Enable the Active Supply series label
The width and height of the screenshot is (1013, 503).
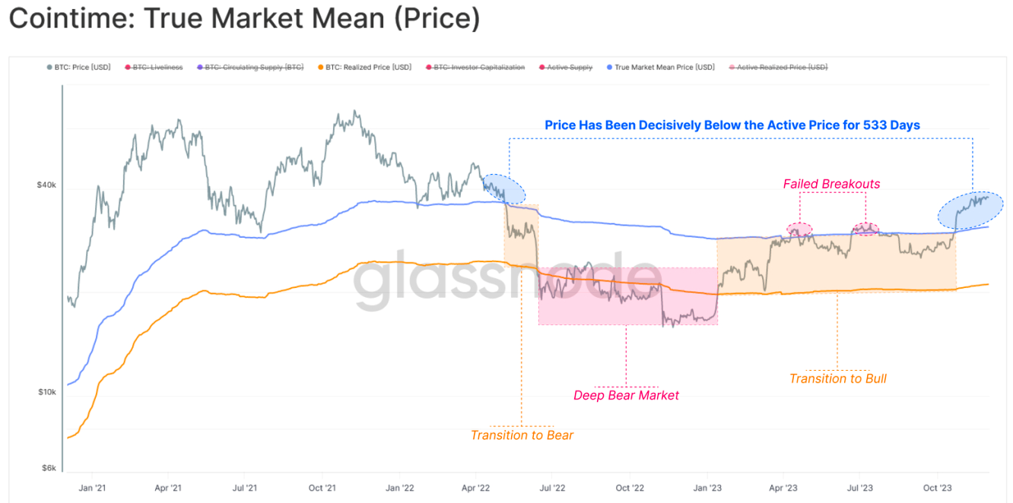pyautogui.click(x=570, y=68)
